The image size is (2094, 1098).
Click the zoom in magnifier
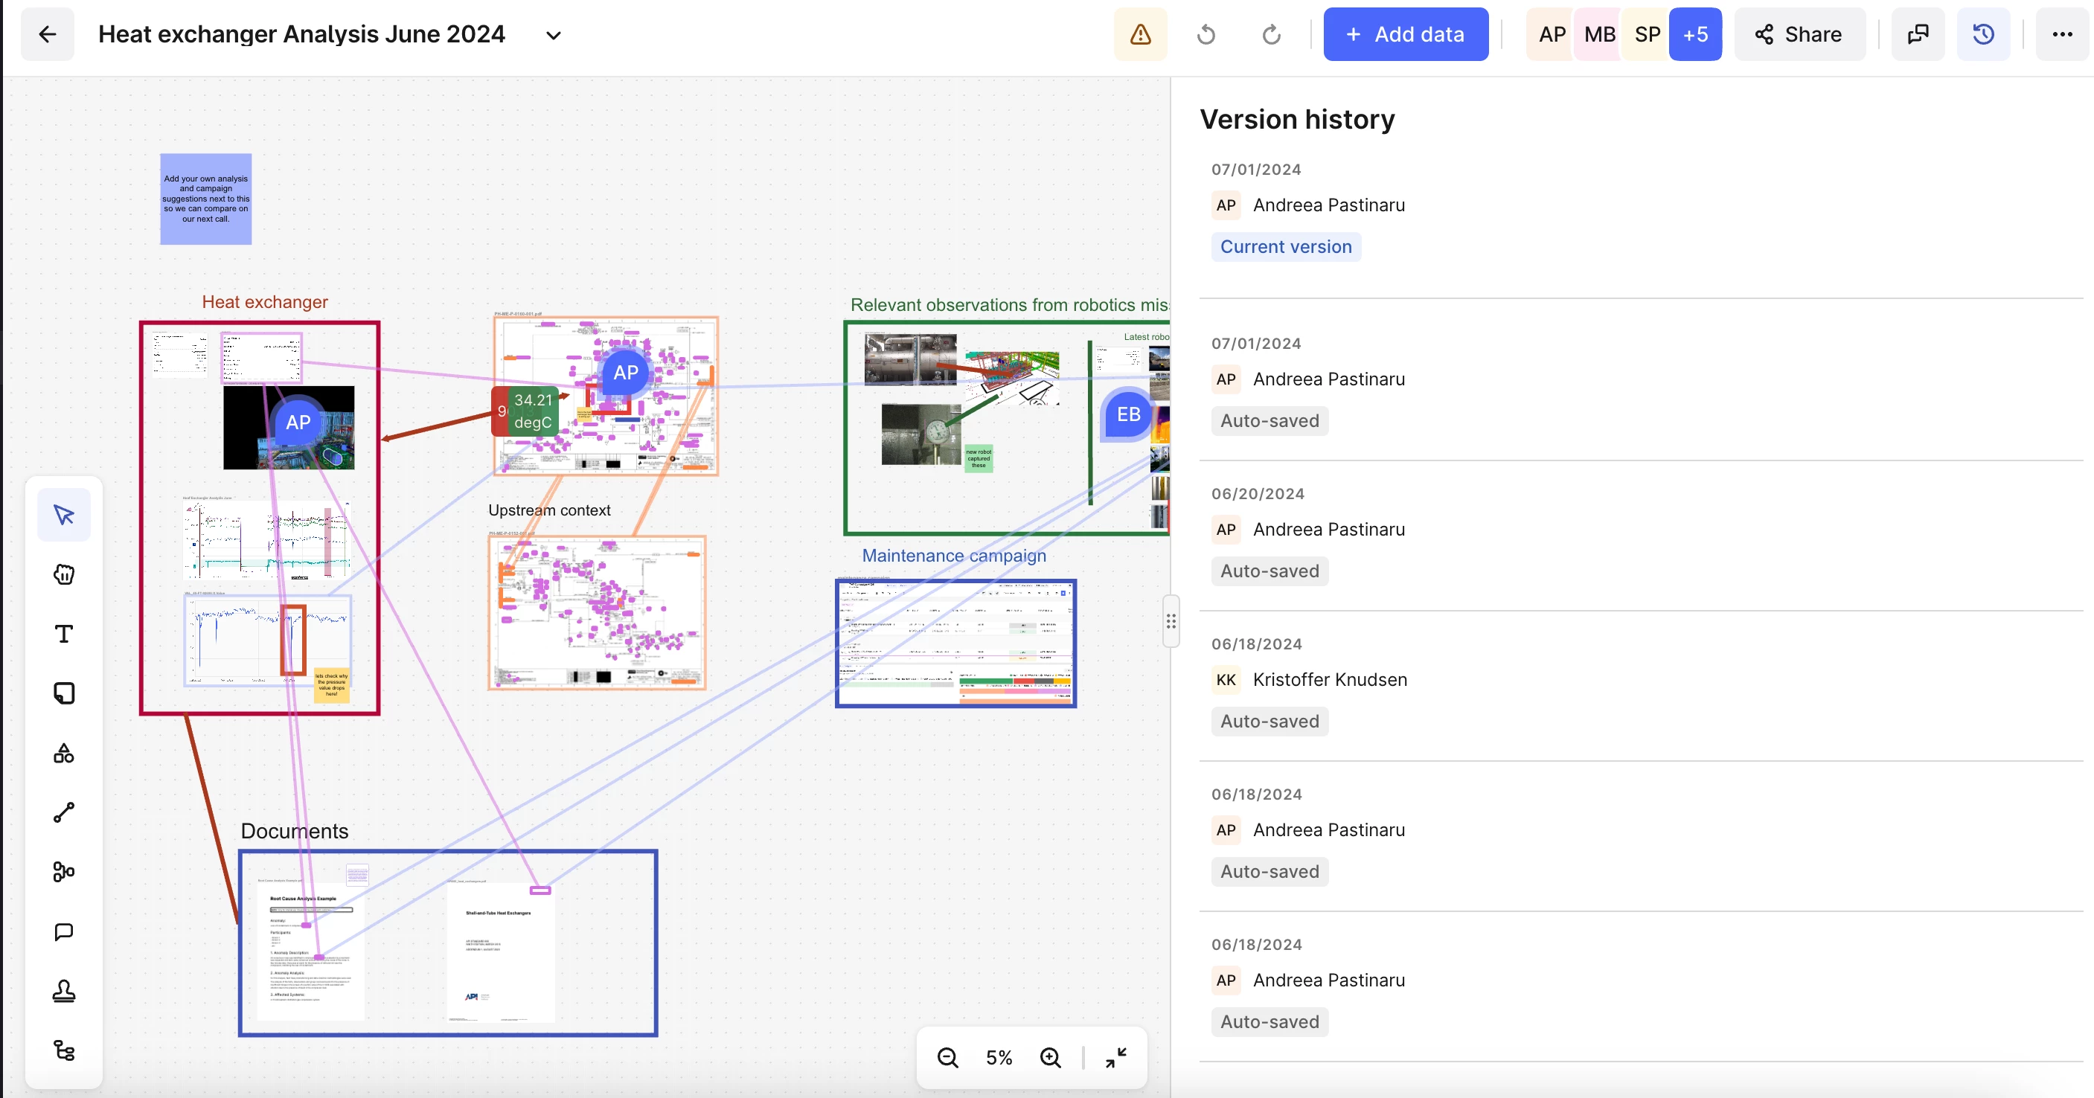click(x=1050, y=1057)
